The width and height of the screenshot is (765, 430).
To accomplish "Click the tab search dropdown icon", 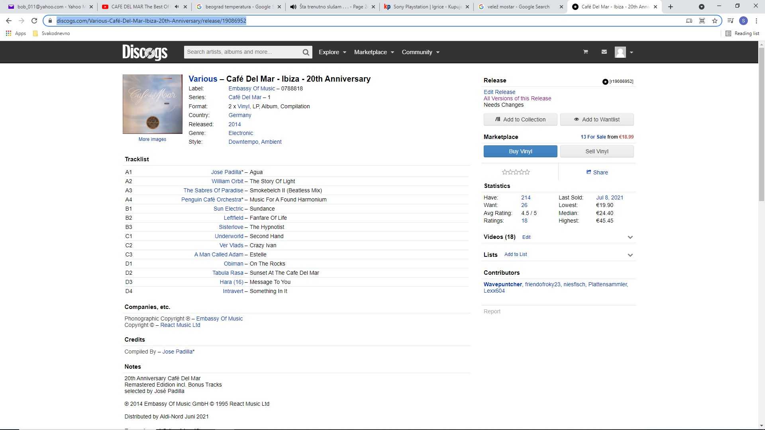I will tap(701, 7).
